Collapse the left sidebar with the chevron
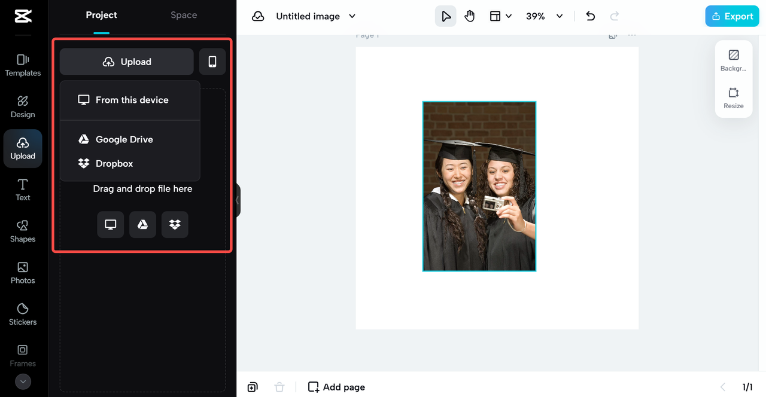The image size is (766, 397). (x=237, y=200)
